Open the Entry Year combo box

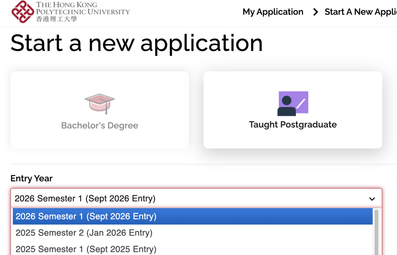(196, 198)
